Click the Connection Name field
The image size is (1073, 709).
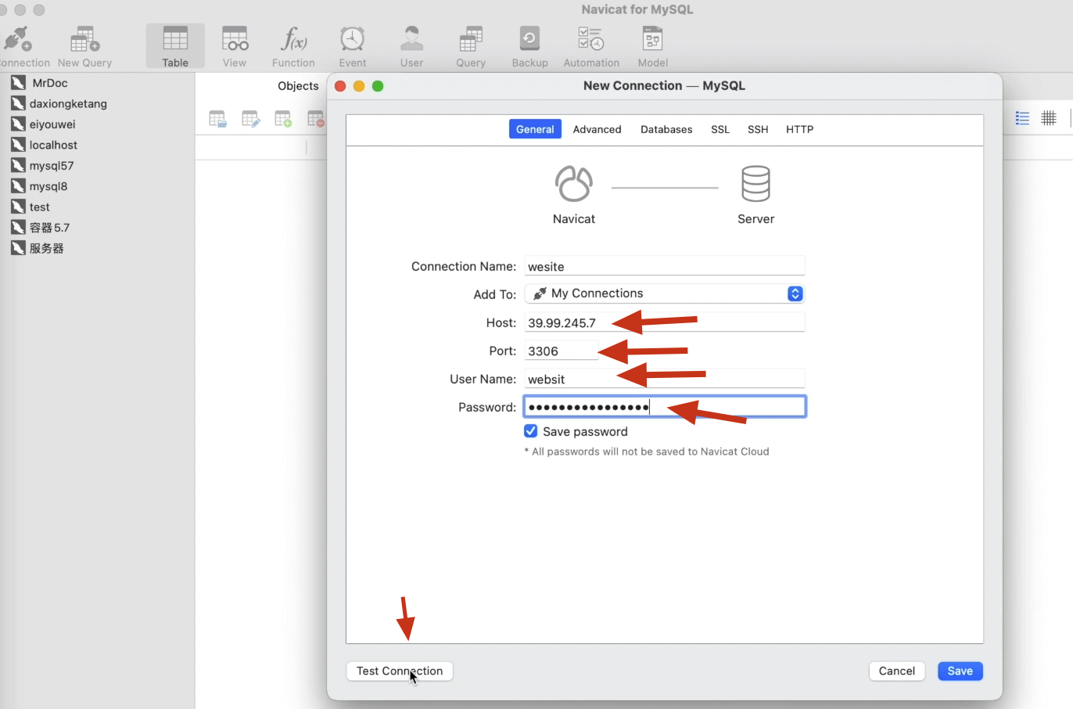coord(665,266)
